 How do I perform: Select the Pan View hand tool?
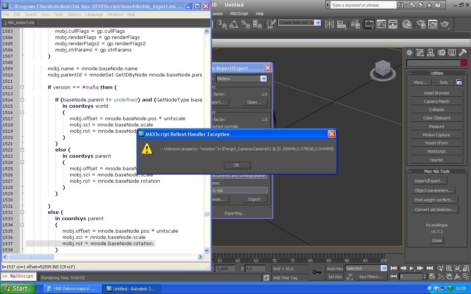(449, 276)
